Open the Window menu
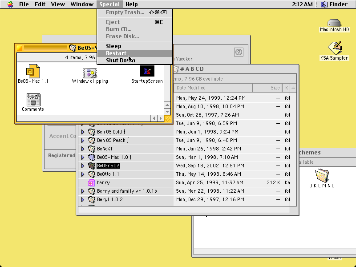Screen dimensions: 356x267 [x=82, y=4]
